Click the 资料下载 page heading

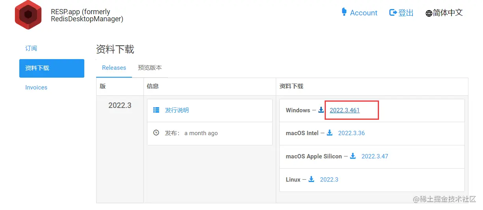click(x=115, y=49)
